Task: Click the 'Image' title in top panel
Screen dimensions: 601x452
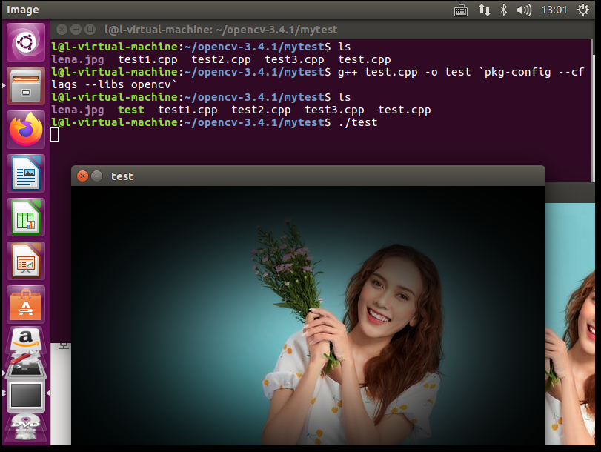Action: coord(23,10)
